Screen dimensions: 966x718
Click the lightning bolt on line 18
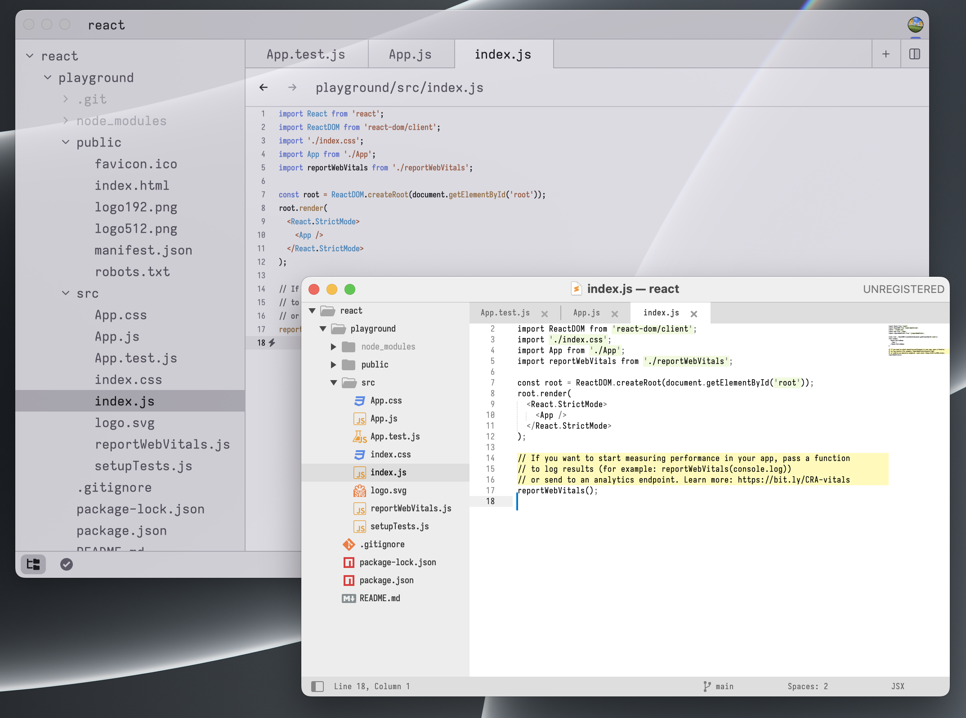pos(272,343)
